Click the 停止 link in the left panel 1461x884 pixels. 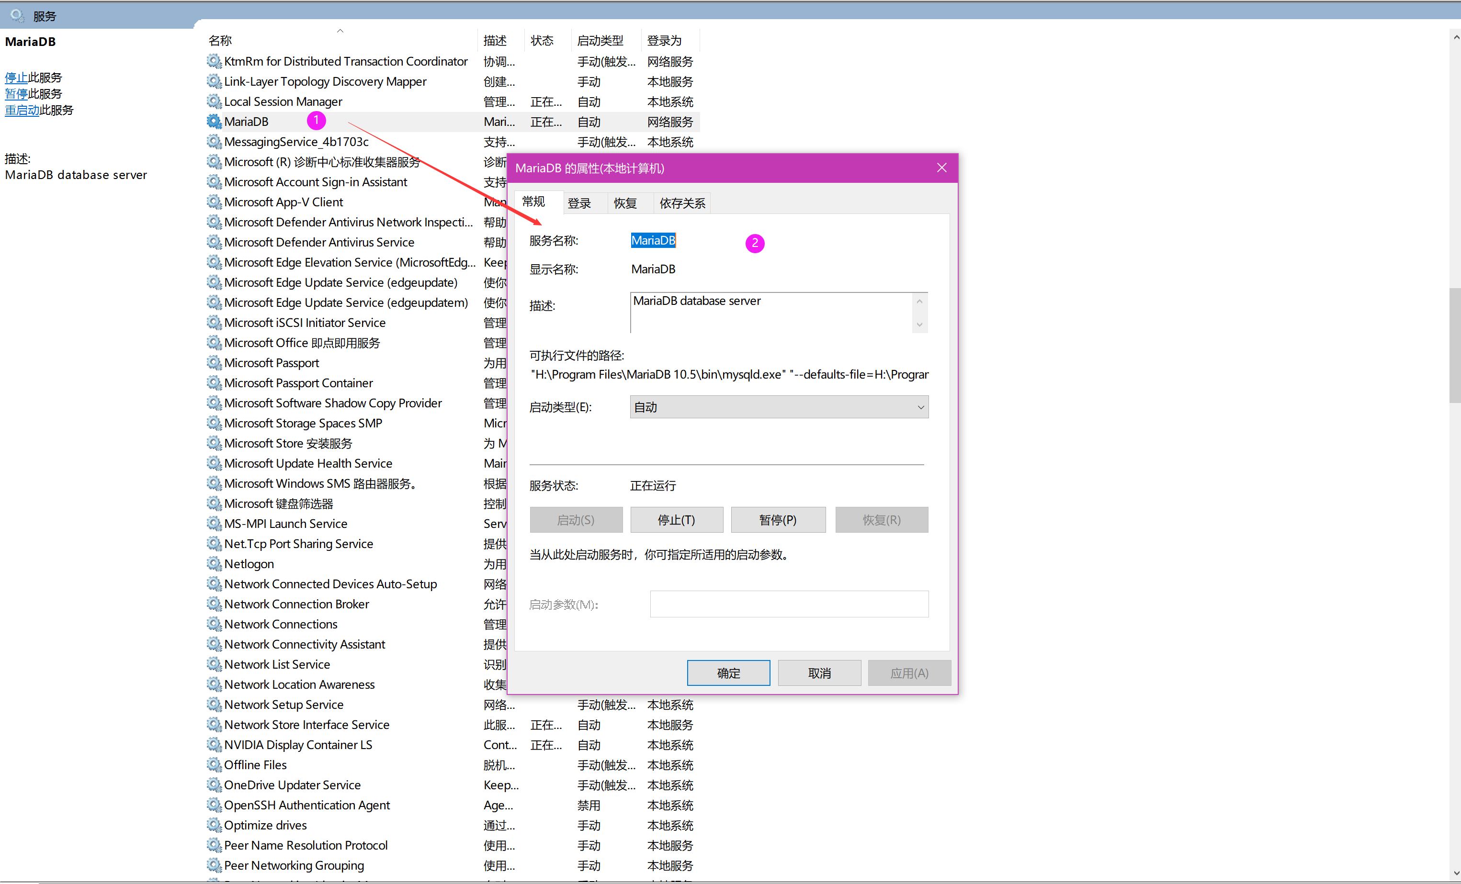16,77
